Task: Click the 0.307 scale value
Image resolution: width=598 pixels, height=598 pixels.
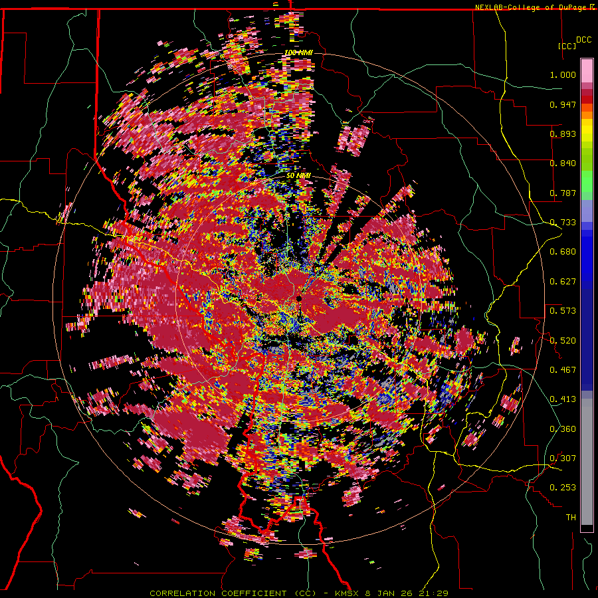Action: click(x=563, y=458)
